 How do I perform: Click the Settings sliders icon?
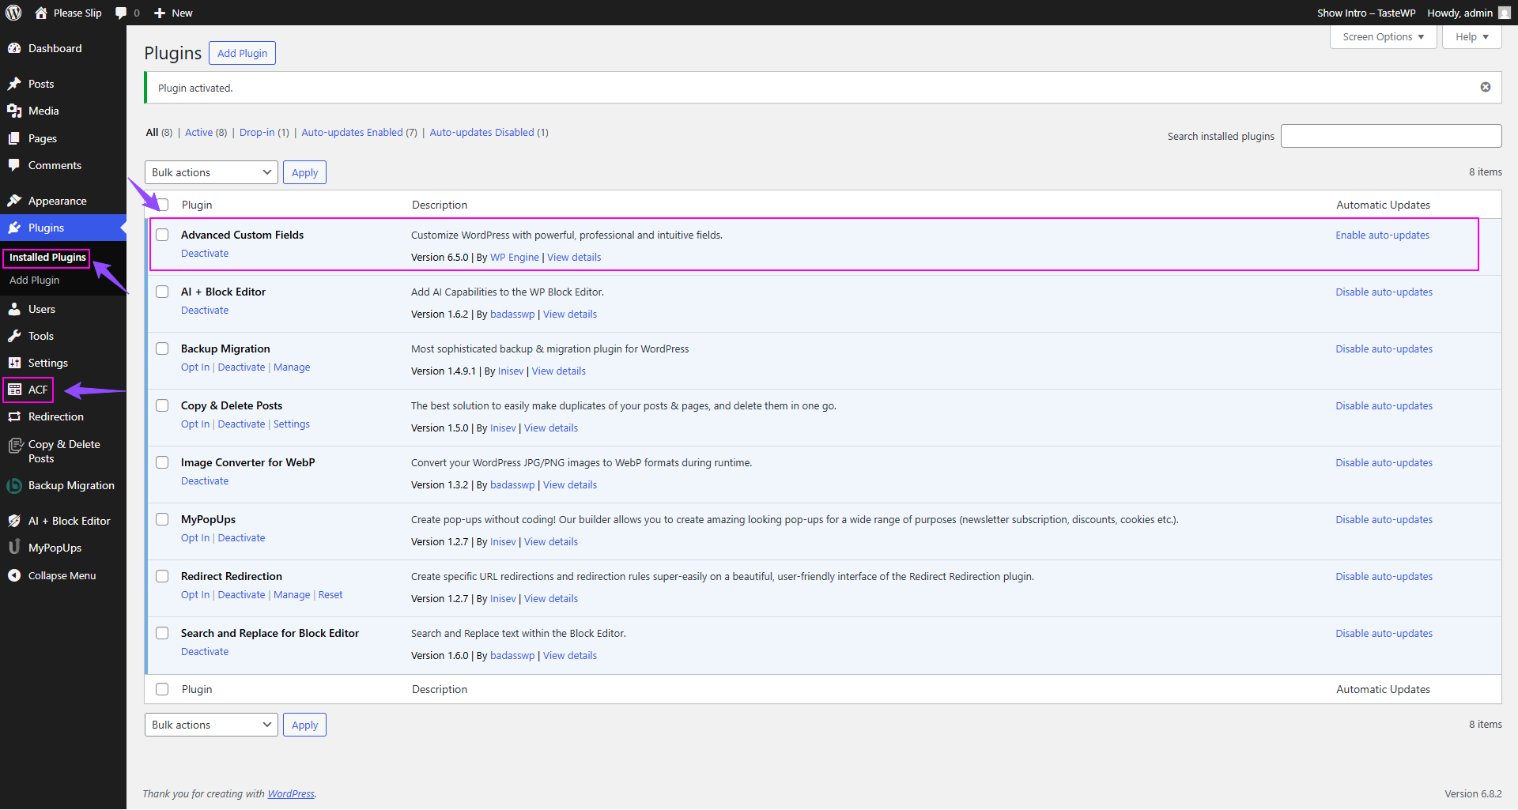click(x=14, y=363)
